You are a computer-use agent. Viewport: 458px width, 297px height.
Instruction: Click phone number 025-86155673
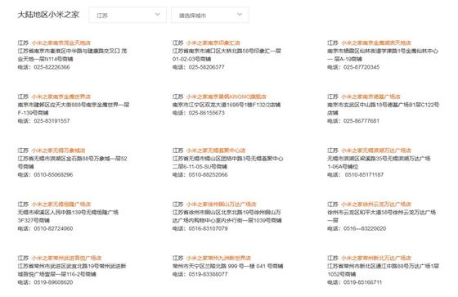click(x=206, y=113)
